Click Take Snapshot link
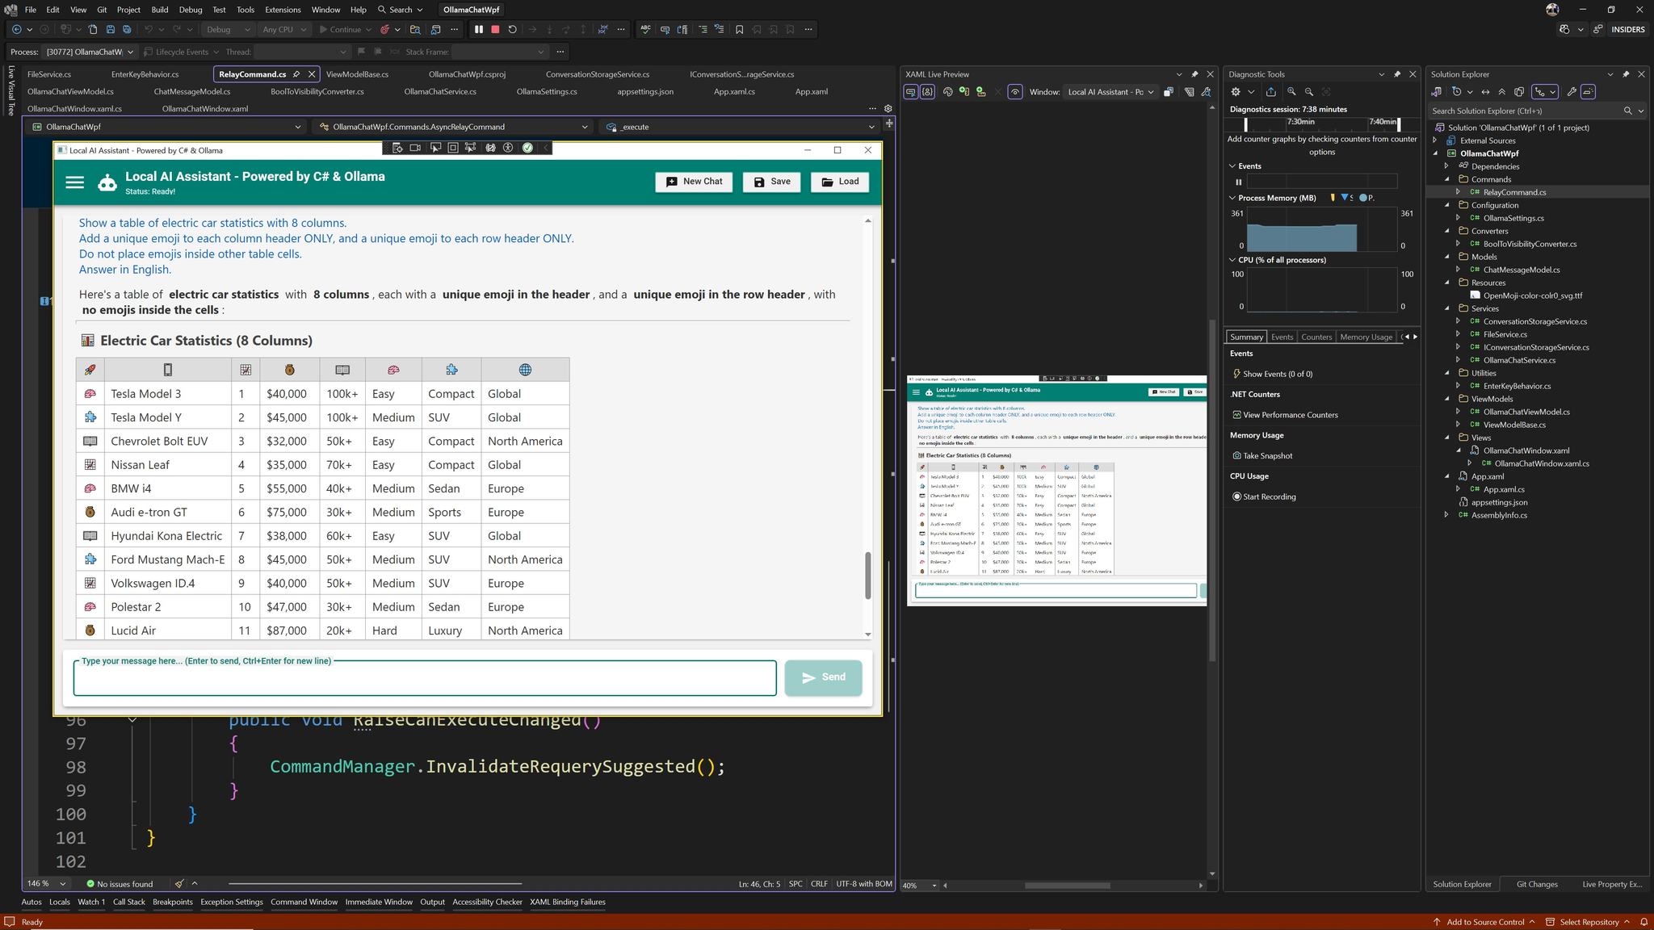Image resolution: width=1654 pixels, height=930 pixels. 1267,456
